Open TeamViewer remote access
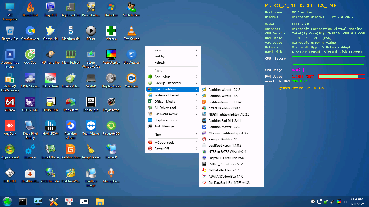Image resolution: width=369 pixels, height=207 pixels. coord(91,126)
